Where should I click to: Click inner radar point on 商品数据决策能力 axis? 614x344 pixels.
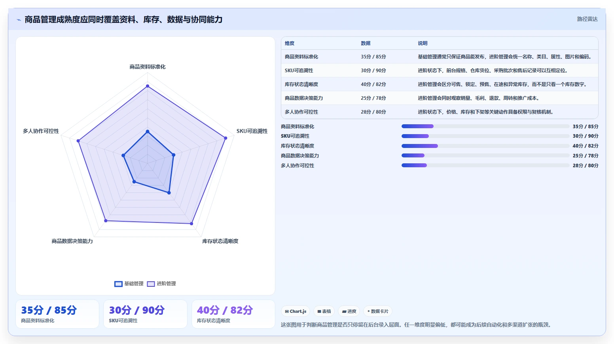point(134,182)
